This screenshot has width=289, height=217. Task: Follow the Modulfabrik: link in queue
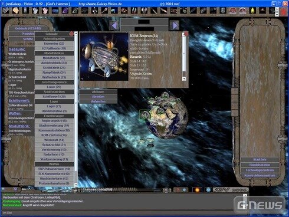[x=19, y=126]
